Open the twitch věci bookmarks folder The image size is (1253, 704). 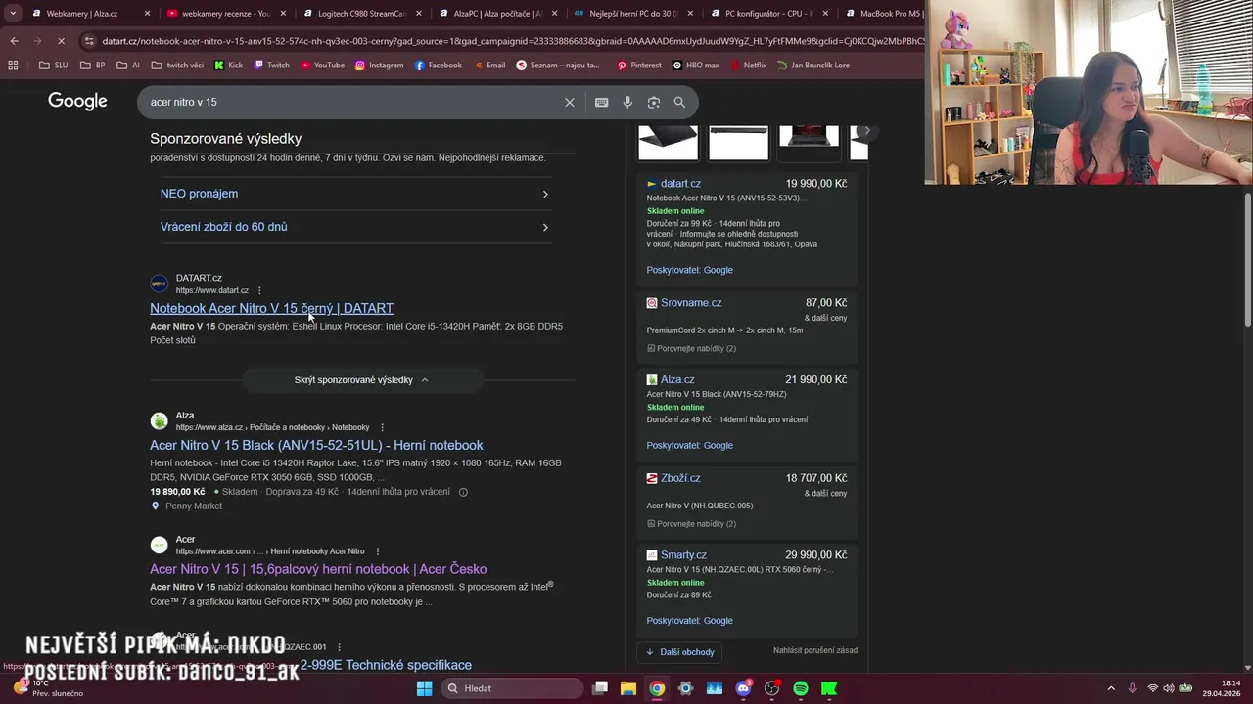point(177,66)
